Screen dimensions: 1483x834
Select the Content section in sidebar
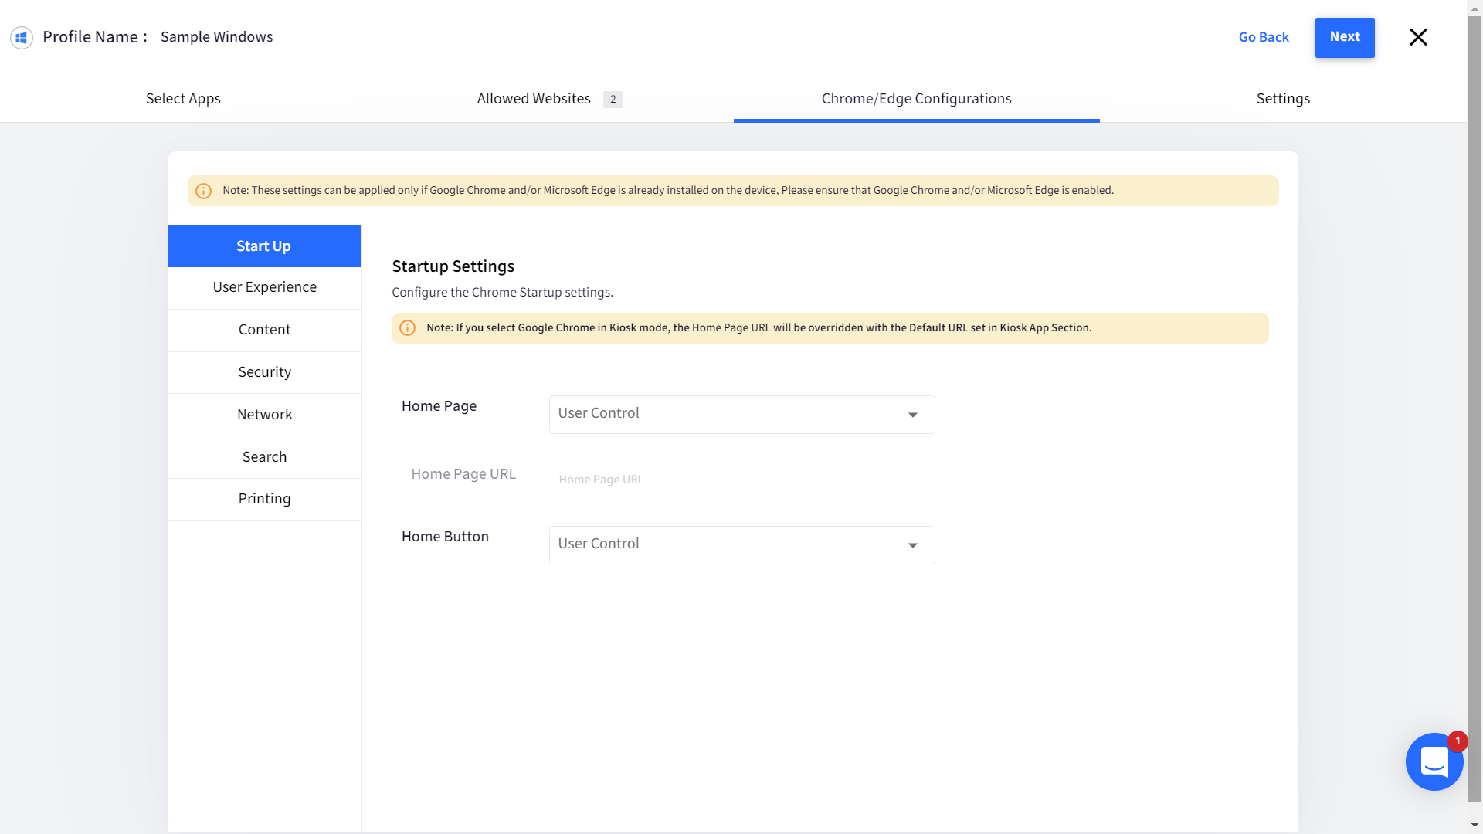264,329
